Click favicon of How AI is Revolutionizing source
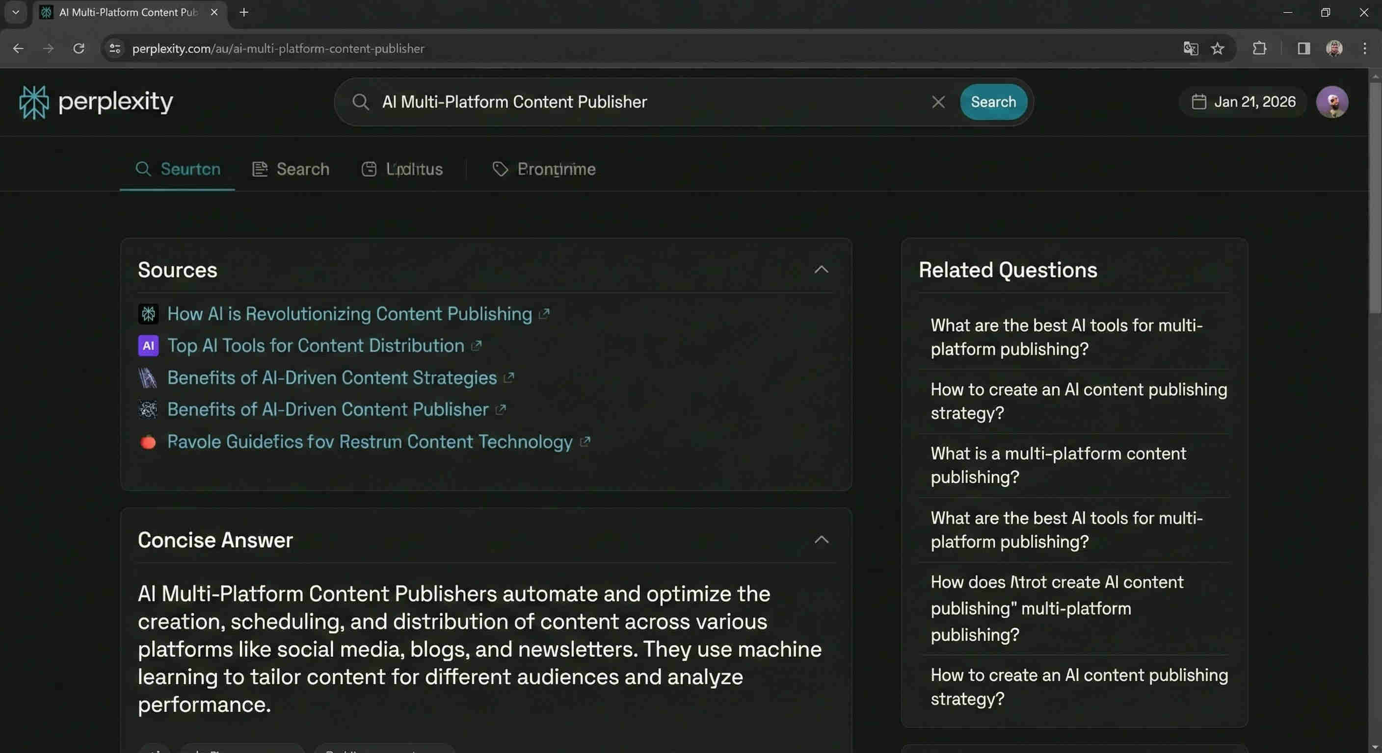 click(148, 314)
